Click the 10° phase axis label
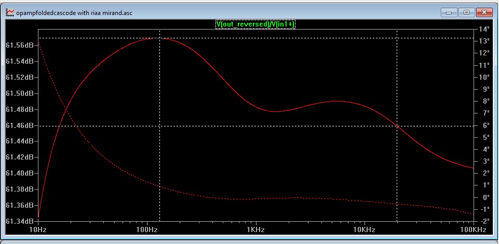The height and width of the screenshot is (244, 499). [484, 77]
